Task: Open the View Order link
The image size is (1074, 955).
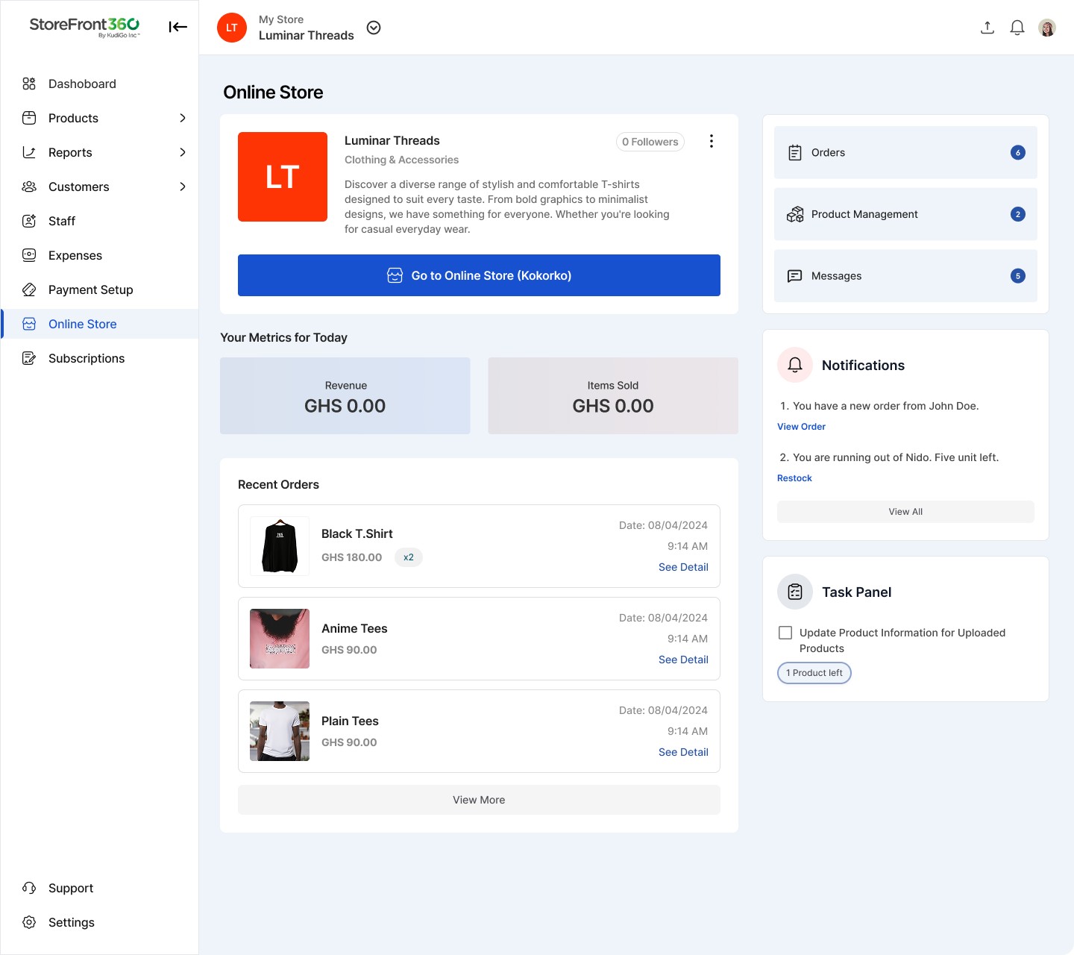Action: tap(801, 427)
